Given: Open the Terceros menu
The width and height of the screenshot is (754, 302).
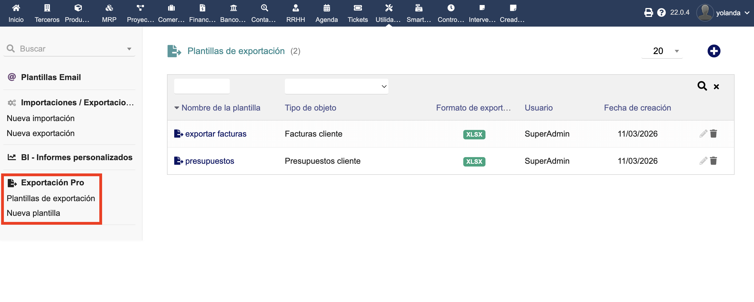Looking at the screenshot, I should pyautogui.click(x=47, y=14).
